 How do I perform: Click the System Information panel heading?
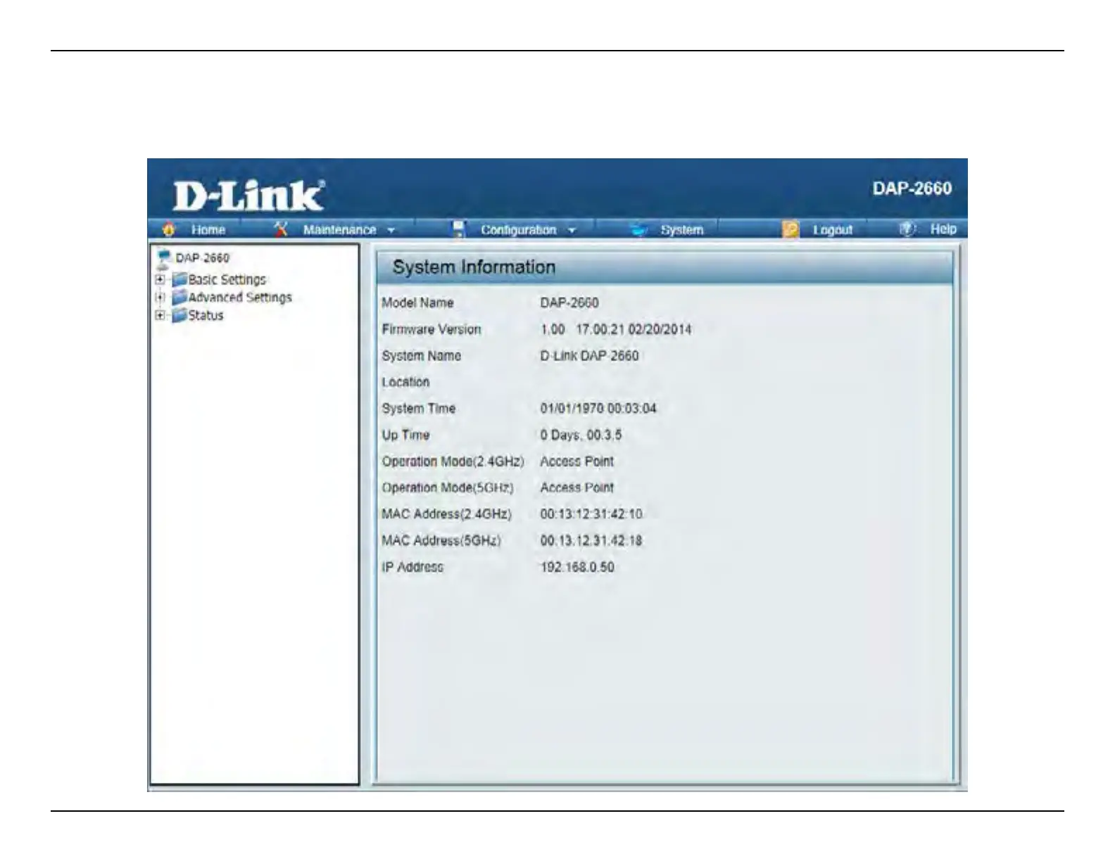pyautogui.click(x=474, y=267)
